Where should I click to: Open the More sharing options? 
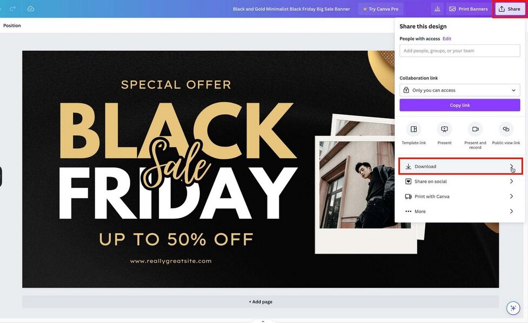459,212
